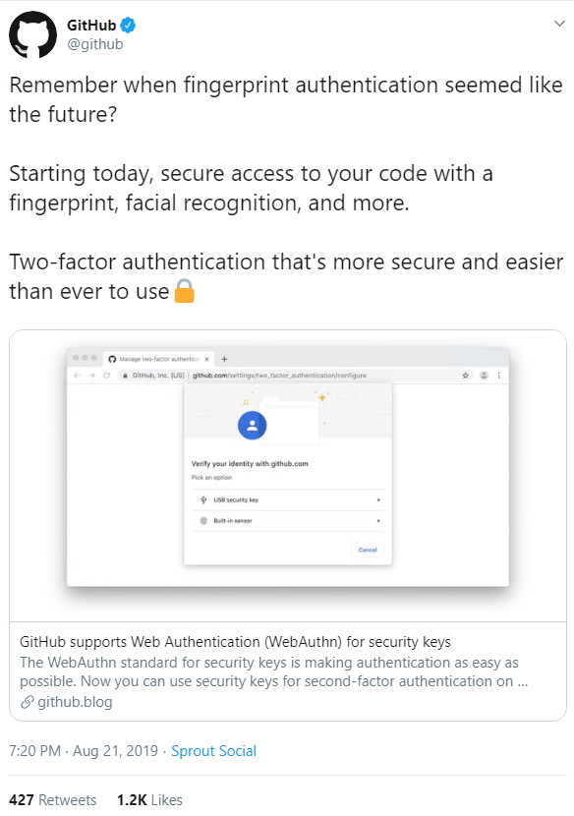Click the blue verified badge
Image resolution: width=574 pixels, height=816 pixels.
[128, 25]
